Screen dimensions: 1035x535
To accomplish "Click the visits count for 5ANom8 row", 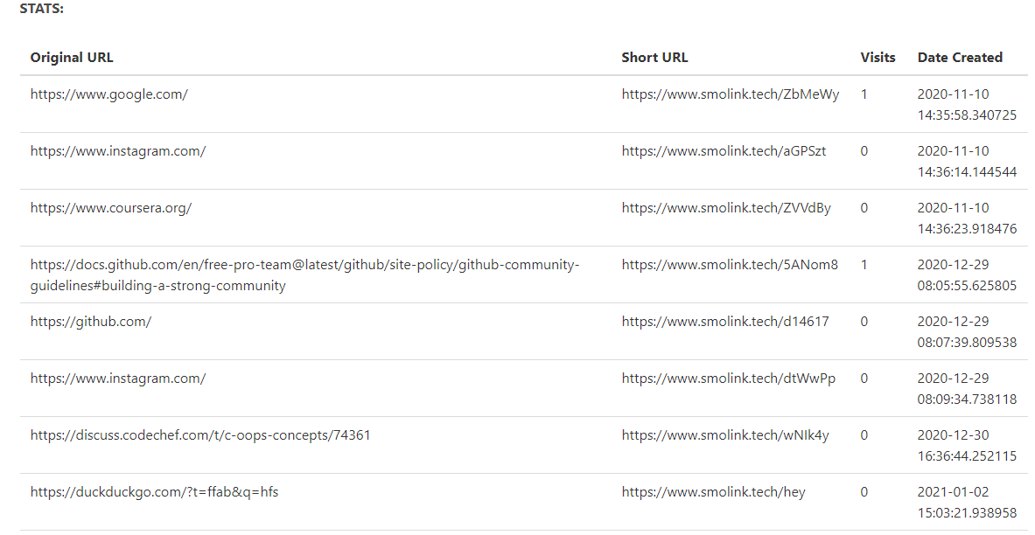I will [864, 265].
